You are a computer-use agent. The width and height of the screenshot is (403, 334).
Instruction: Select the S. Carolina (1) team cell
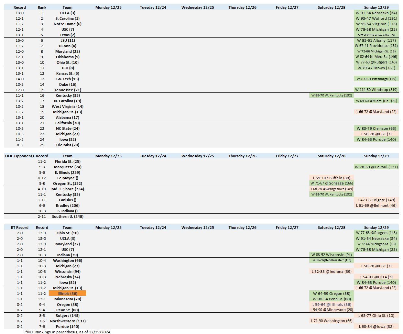(x=68, y=18)
